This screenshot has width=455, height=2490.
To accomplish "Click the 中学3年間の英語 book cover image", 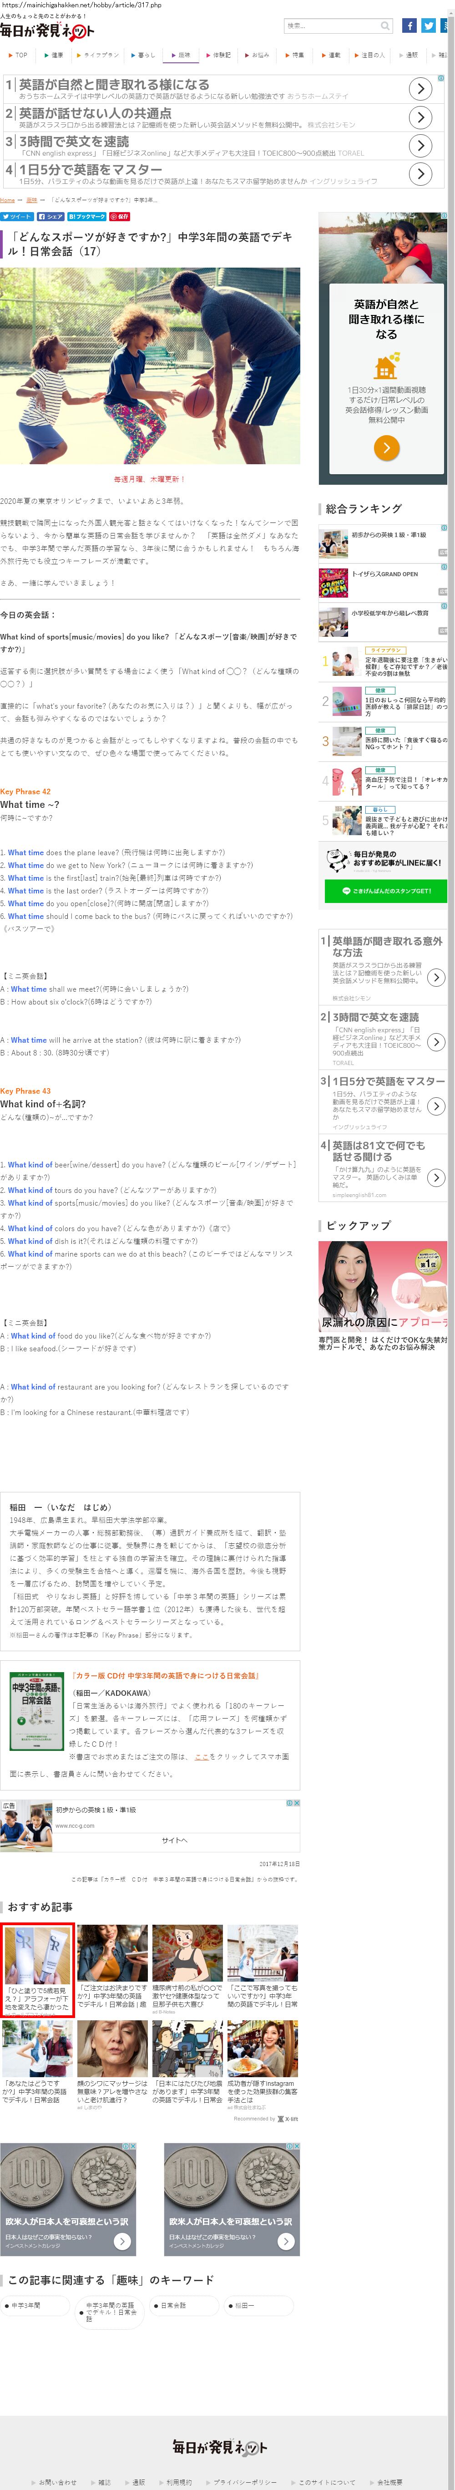I will 37,1711.
